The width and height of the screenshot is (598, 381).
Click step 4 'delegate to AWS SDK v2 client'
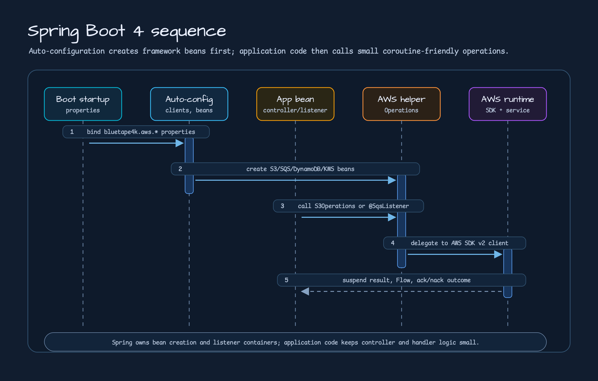(x=455, y=243)
